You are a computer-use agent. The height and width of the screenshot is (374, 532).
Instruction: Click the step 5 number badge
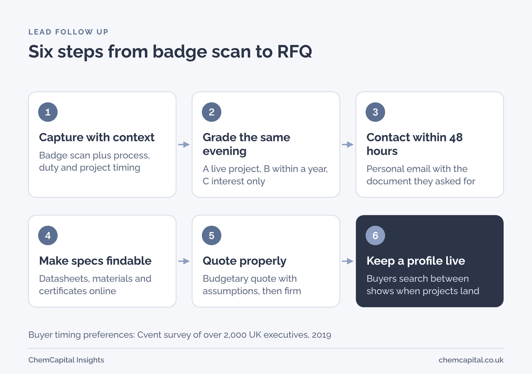211,236
